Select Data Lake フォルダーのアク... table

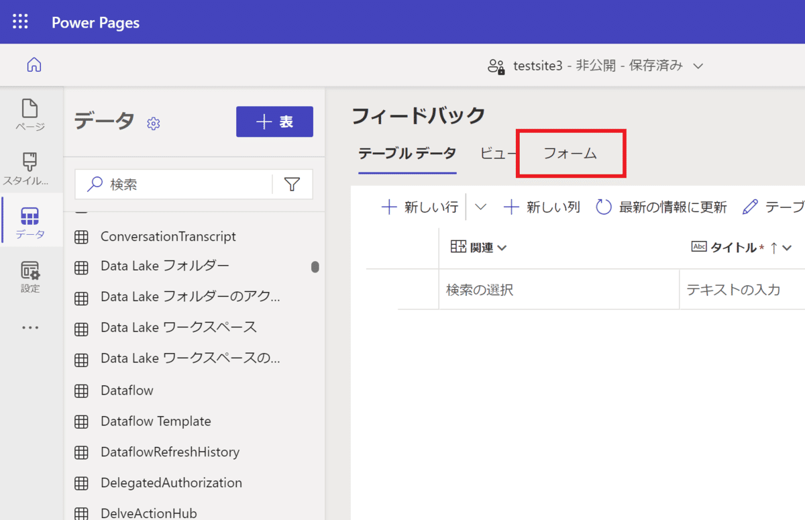tap(191, 297)
